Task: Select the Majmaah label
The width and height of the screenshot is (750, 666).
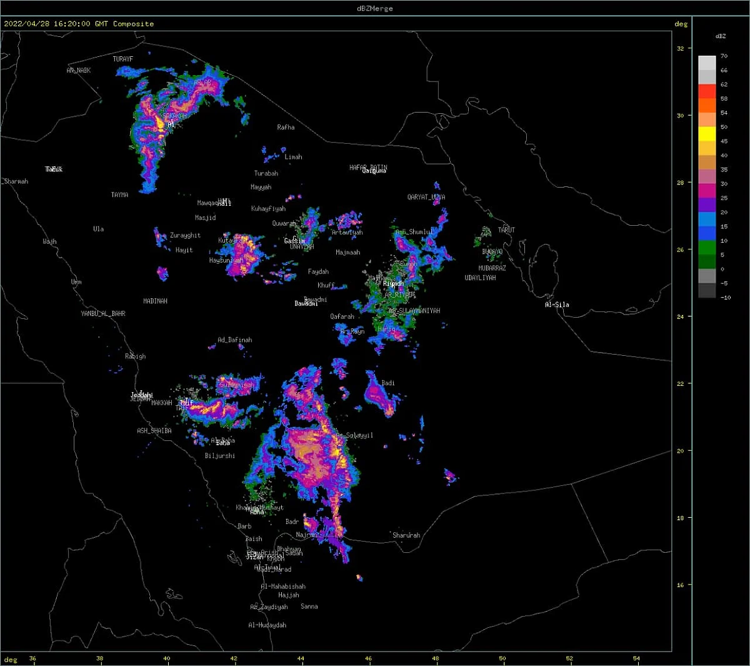Action: click(348, 253)
